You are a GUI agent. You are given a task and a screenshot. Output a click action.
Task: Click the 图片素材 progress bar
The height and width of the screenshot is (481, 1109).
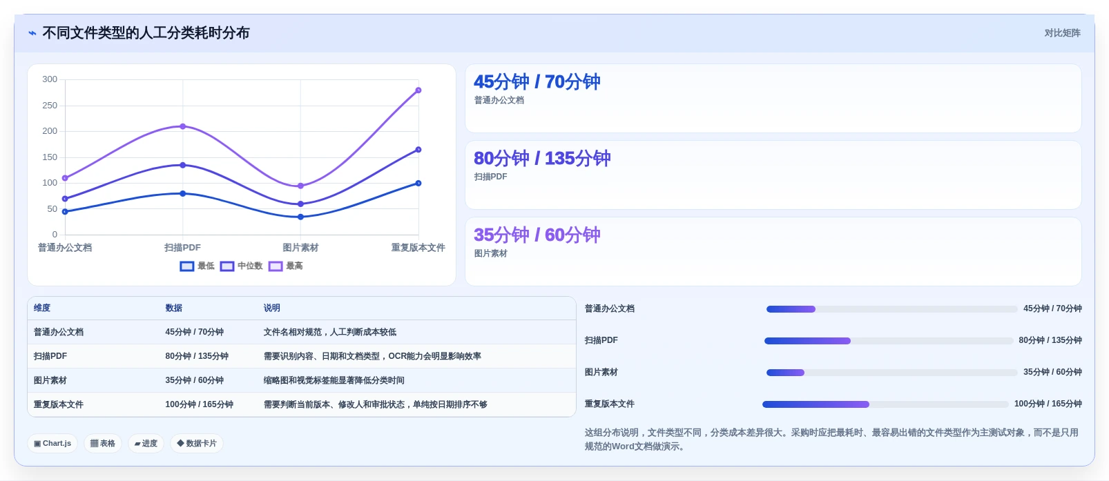[892, 373]
